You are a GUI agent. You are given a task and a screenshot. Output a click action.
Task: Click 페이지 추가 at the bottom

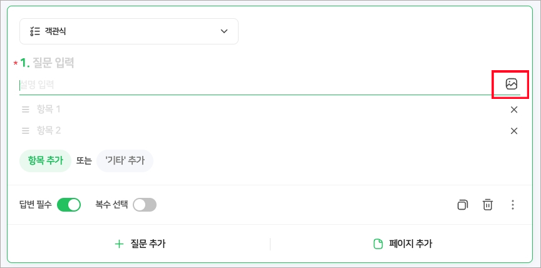pos(403,244)
